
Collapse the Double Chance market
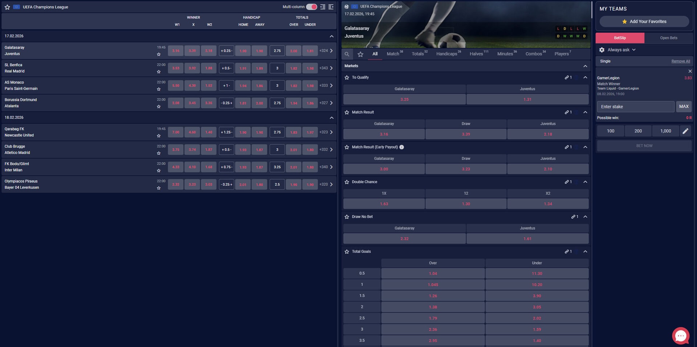[x=585, y=182]
